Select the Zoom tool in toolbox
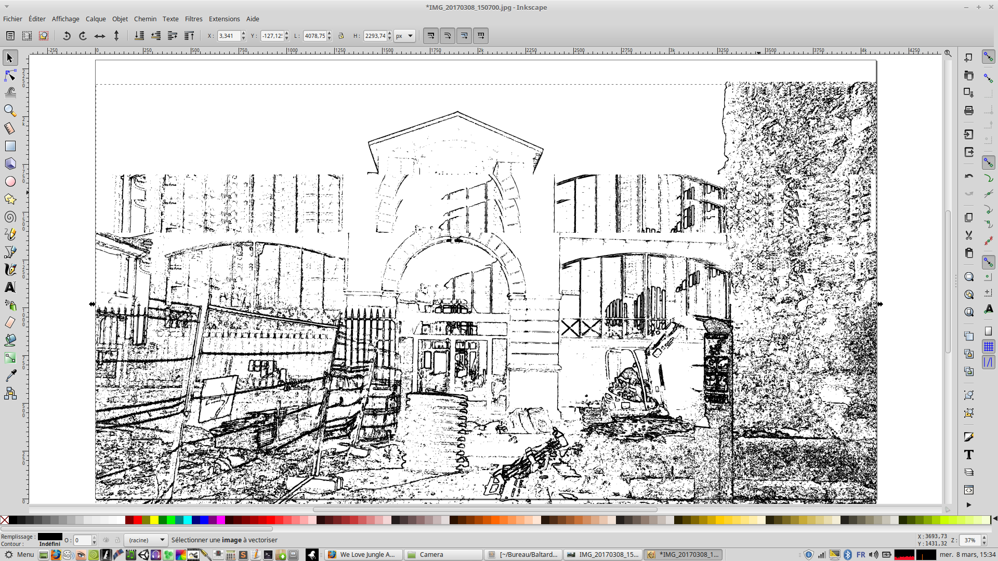 10,111
